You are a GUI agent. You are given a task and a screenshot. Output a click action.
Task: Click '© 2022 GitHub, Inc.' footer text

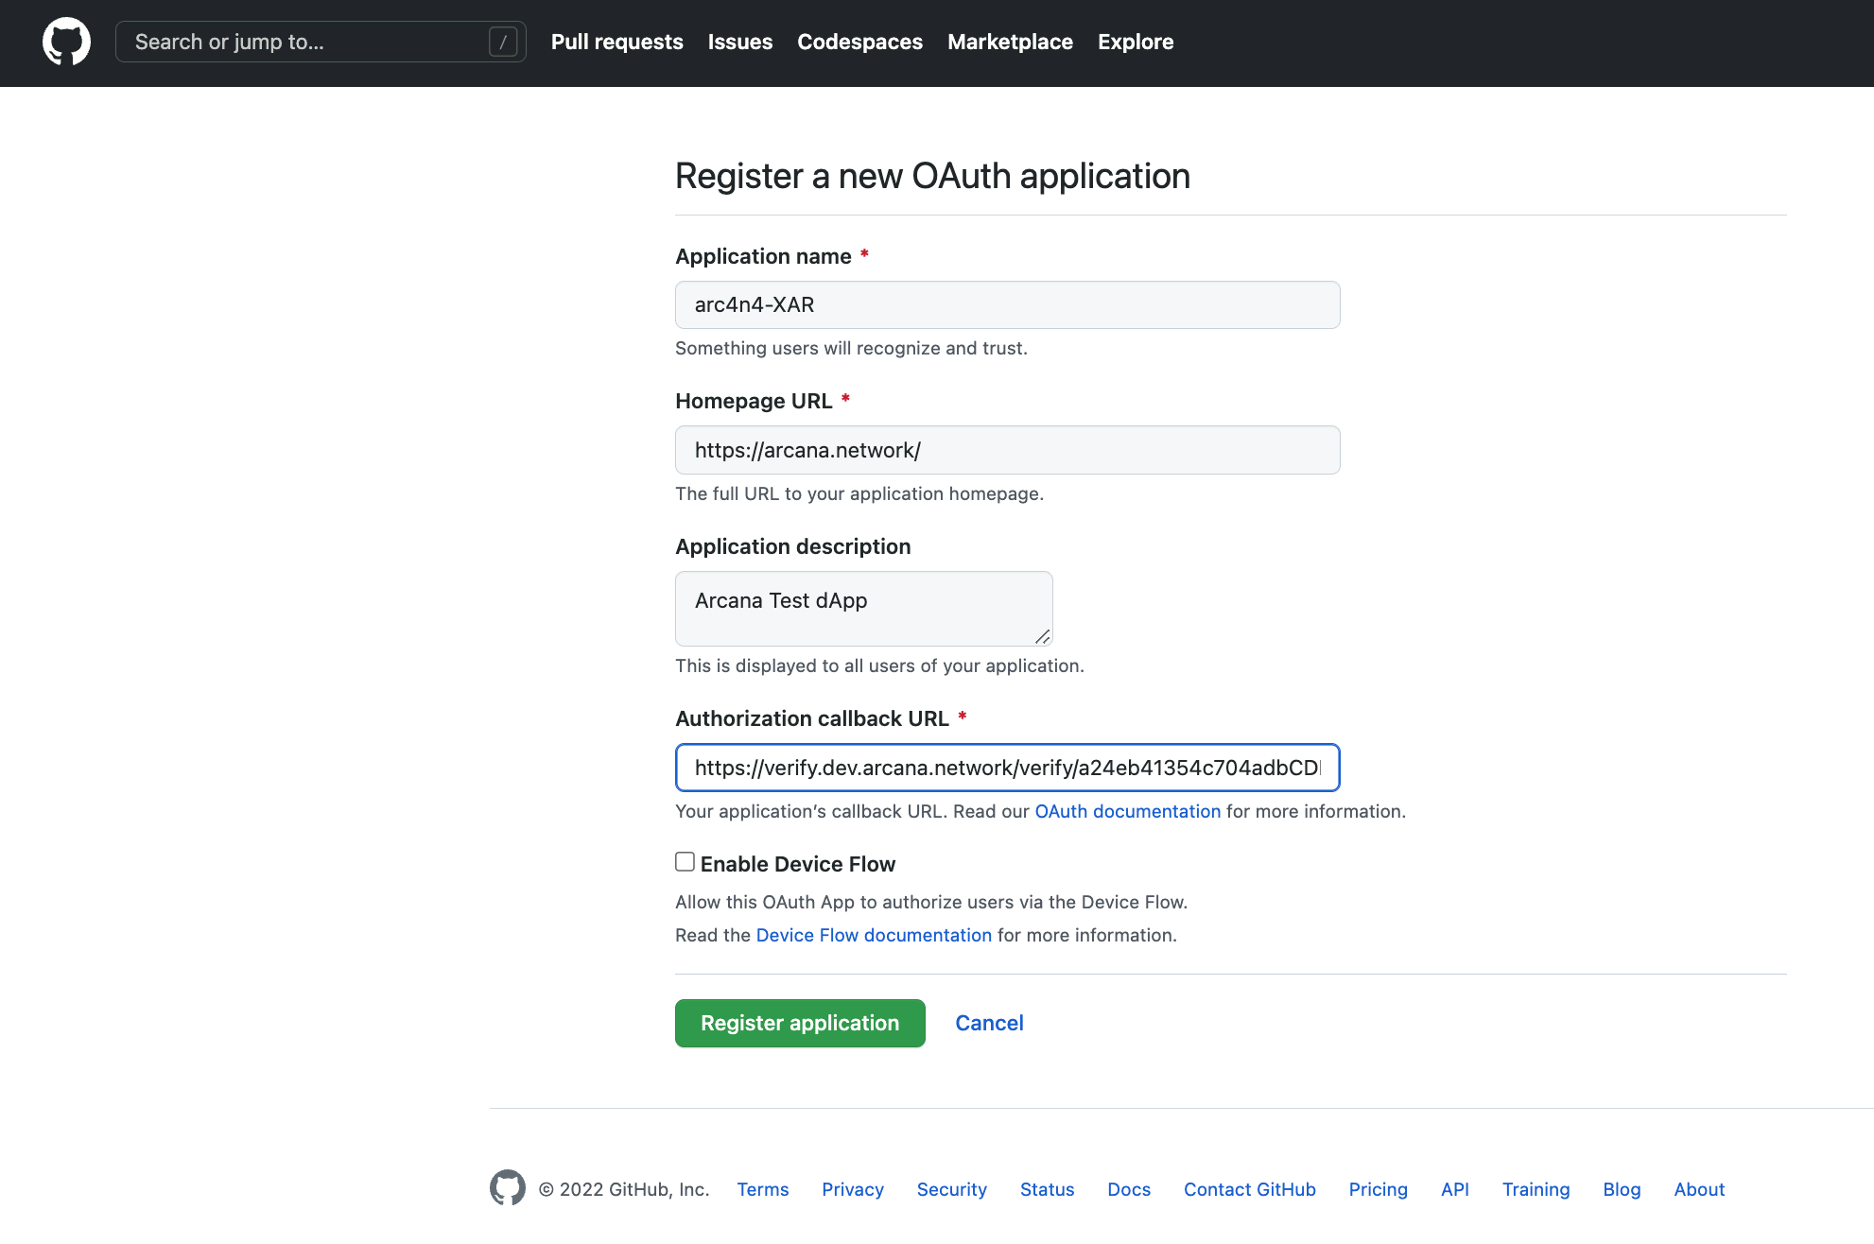click(x=624, y=1189)
